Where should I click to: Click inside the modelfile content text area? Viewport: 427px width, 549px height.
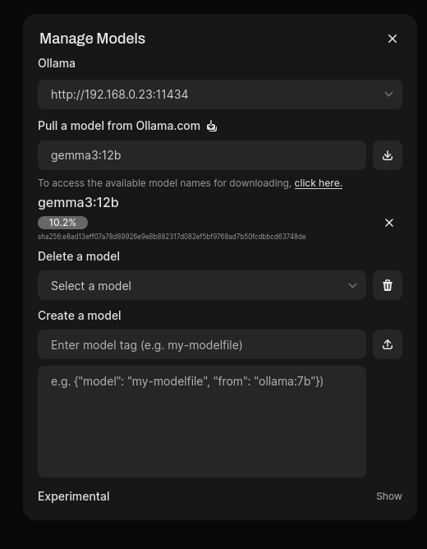[x=202, y=422]
